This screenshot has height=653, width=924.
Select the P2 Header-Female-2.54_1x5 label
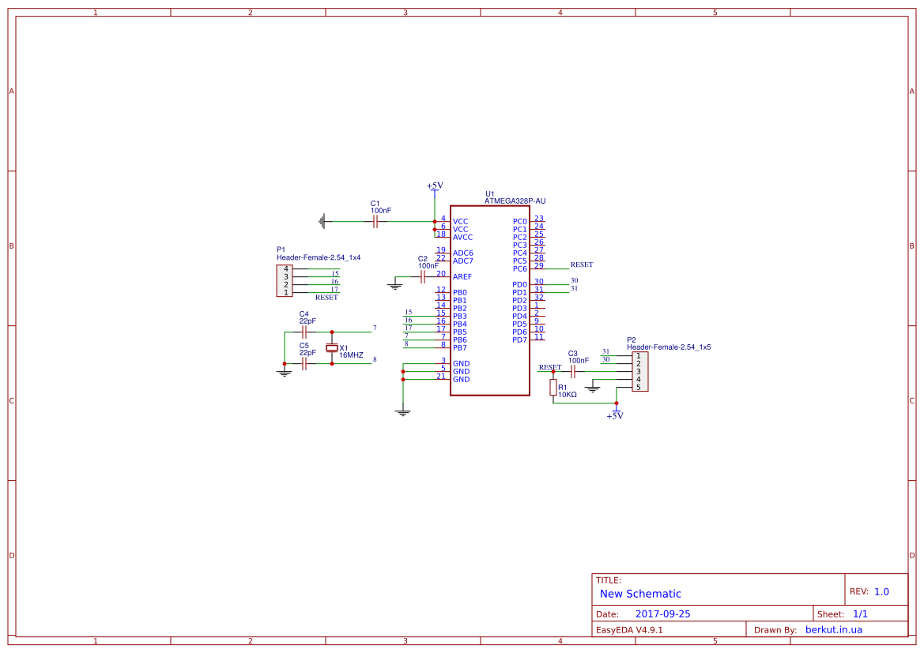coord(668,346)
